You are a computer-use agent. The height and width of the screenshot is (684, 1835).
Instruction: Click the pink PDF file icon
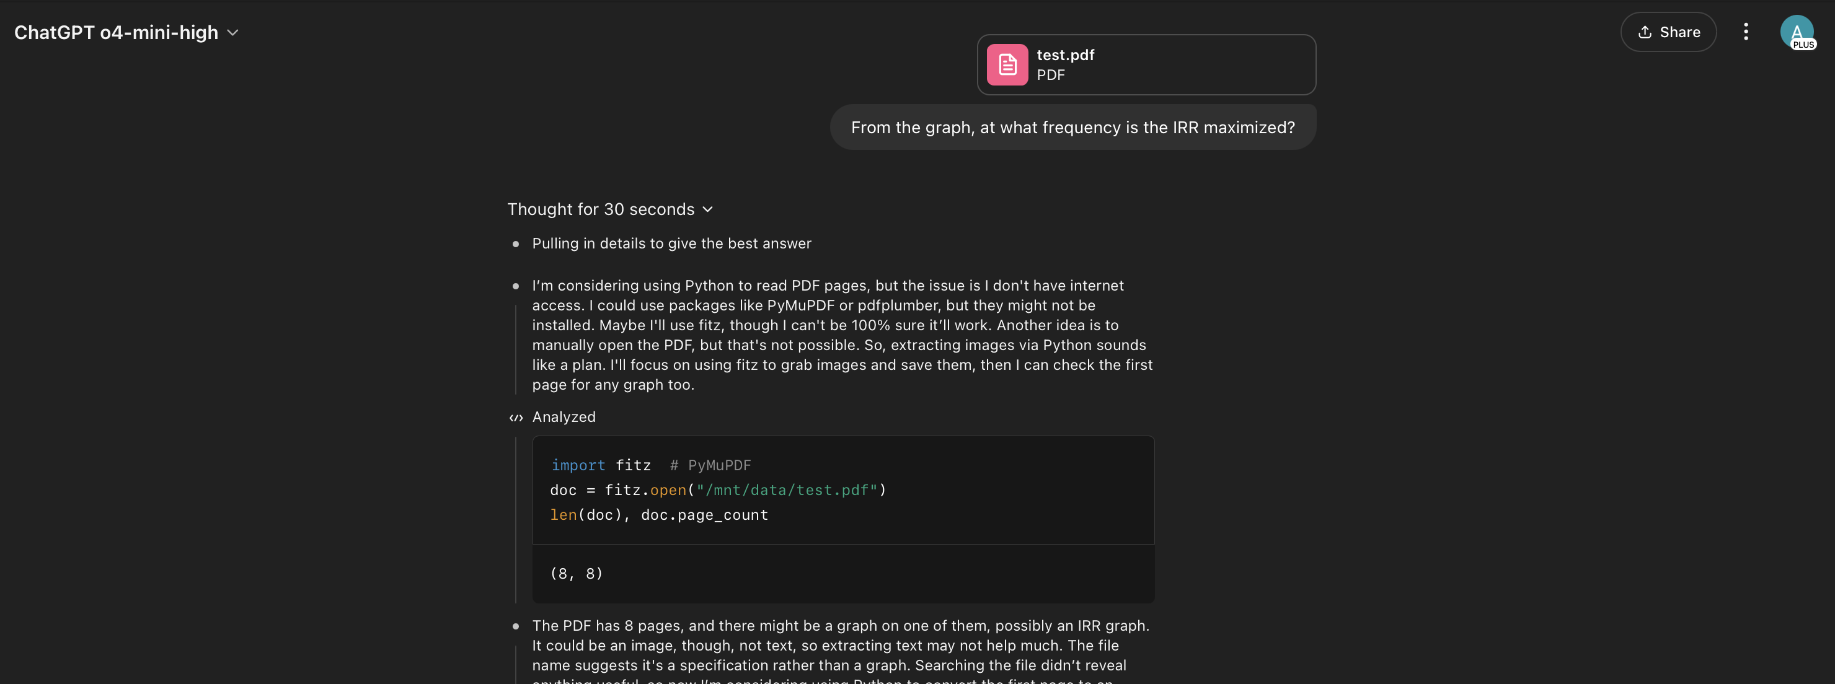(x=1007, y=65)
